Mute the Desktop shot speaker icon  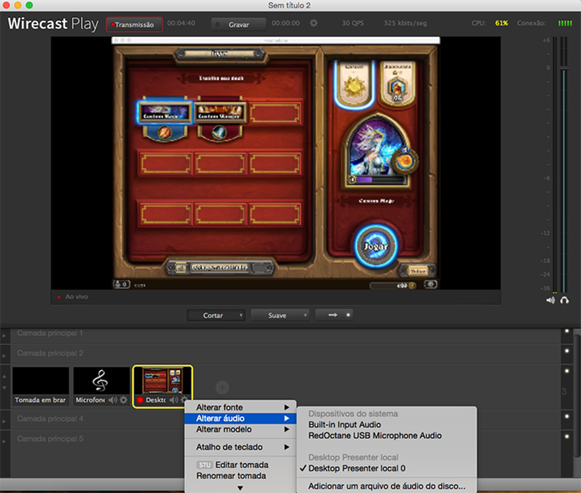coord(174,400)
